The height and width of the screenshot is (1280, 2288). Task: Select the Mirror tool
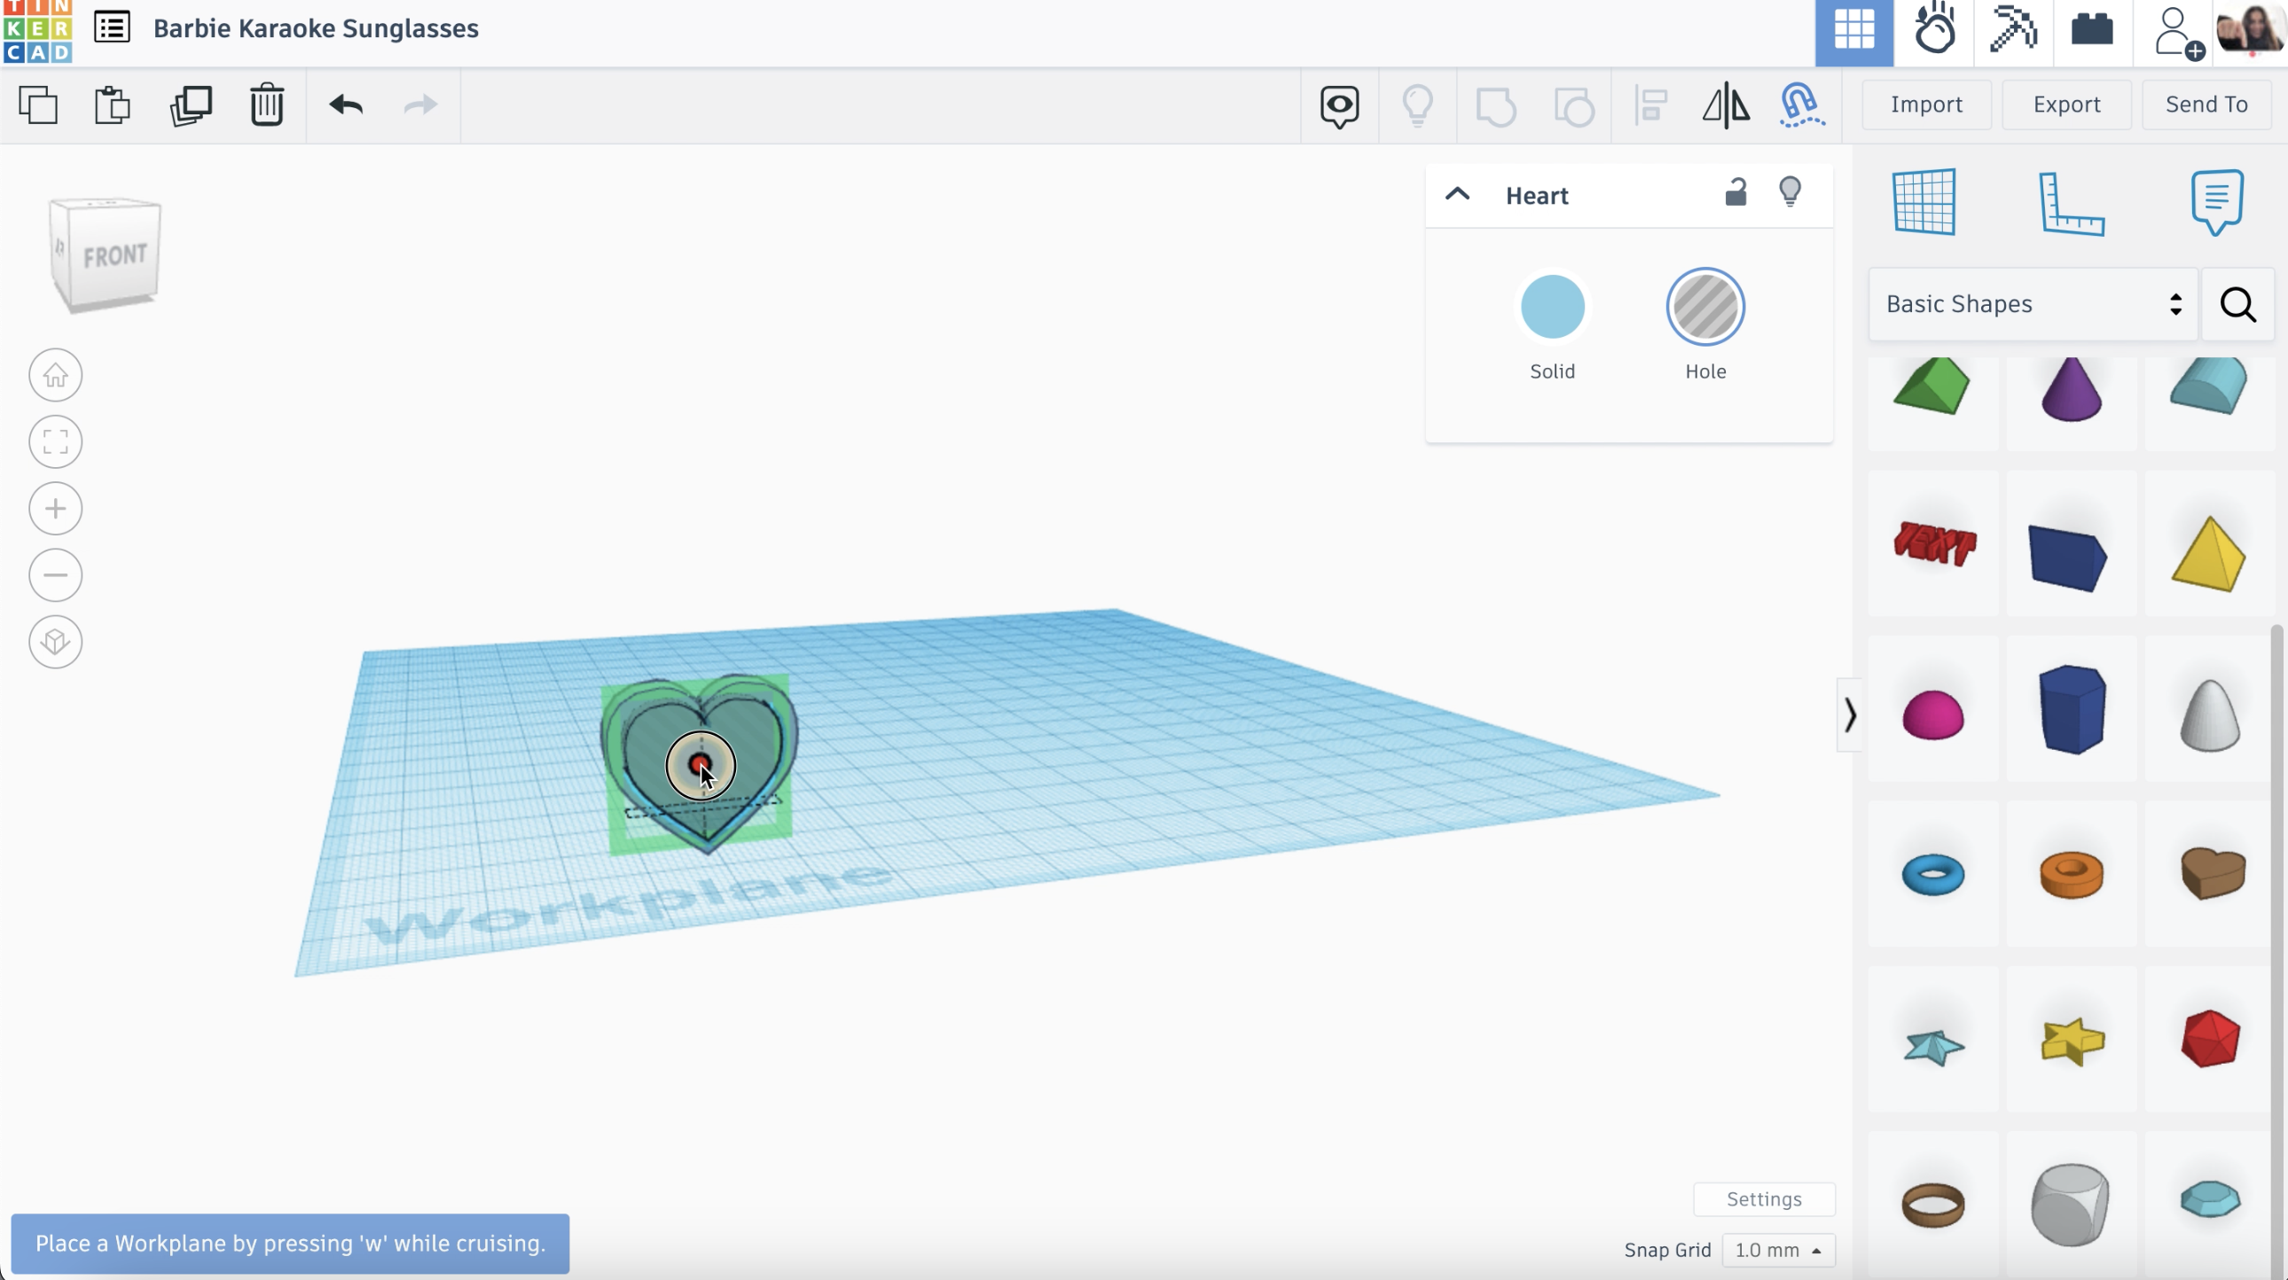[x=1726, y=105]
